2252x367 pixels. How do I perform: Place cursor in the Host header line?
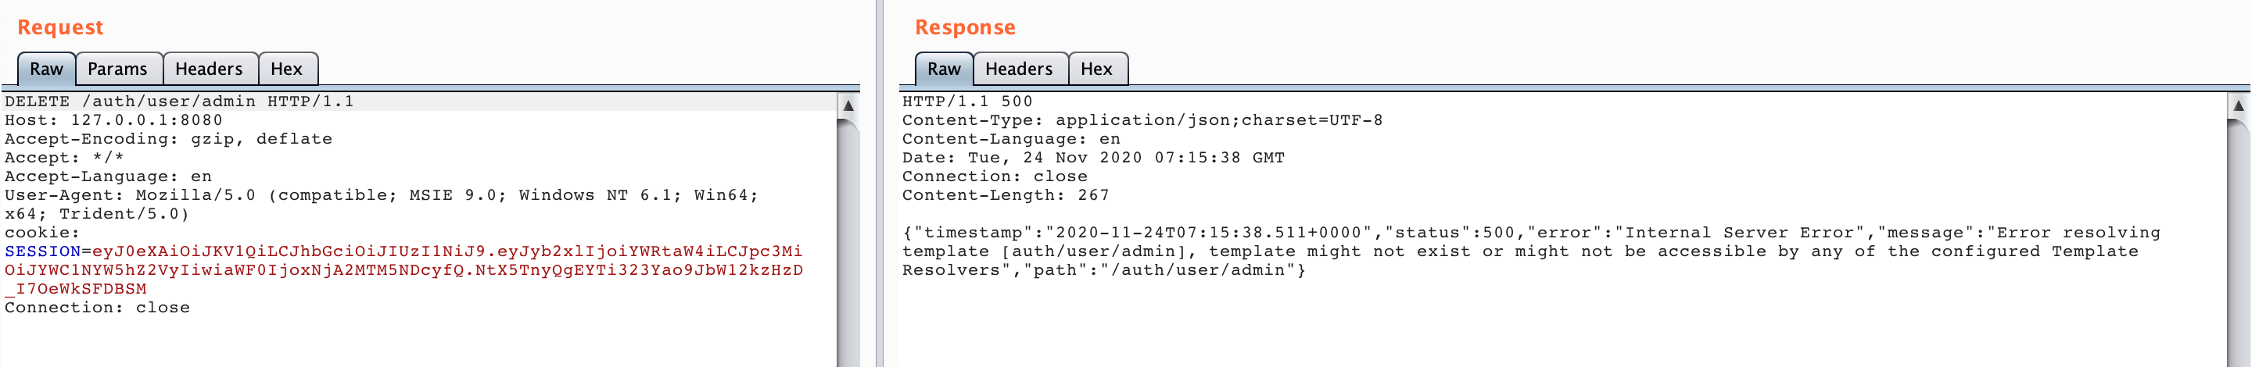113,120
